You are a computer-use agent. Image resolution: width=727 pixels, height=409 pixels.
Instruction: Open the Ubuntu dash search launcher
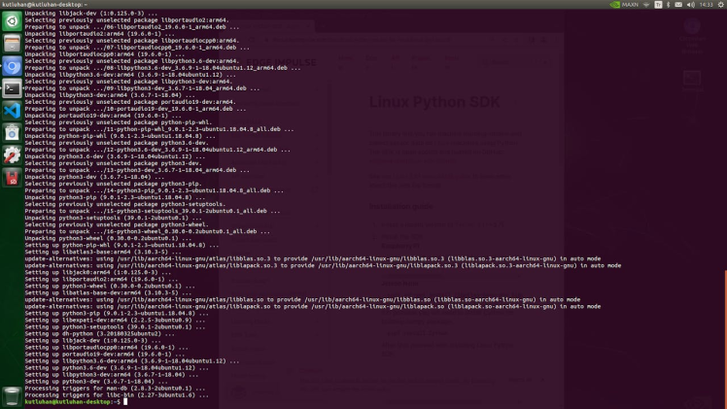tap(12, 21)
